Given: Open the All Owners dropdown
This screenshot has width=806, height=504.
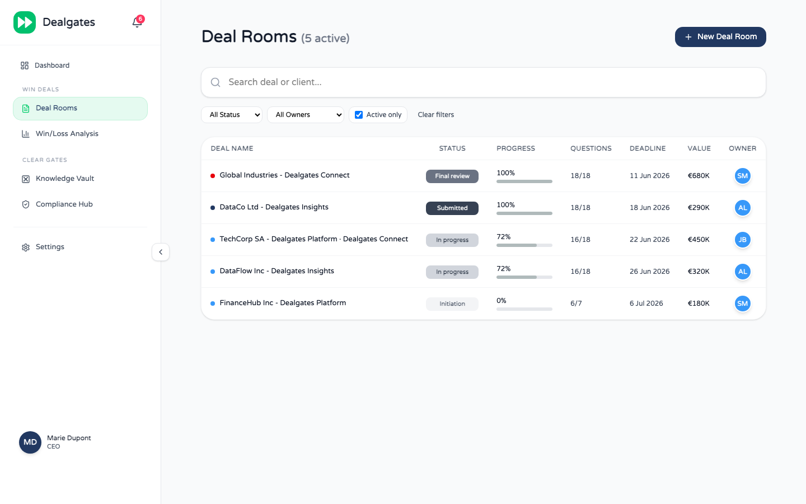Looking at the screenshot, I should tap(306, 115).
